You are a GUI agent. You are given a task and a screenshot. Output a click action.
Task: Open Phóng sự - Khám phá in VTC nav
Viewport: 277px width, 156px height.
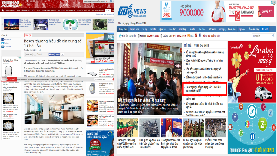[227, 29]
